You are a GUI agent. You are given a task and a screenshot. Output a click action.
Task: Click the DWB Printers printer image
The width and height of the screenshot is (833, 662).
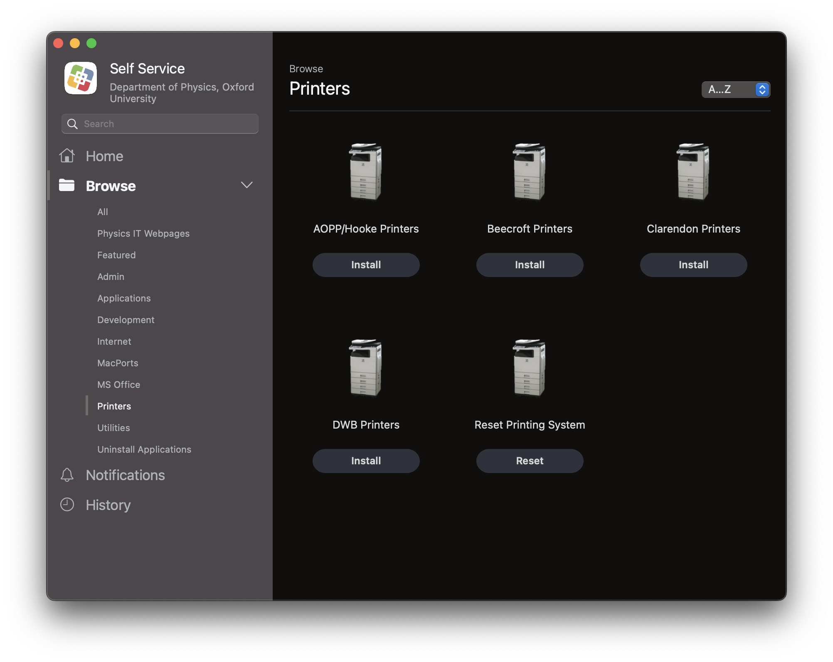(x=366, y=368)
